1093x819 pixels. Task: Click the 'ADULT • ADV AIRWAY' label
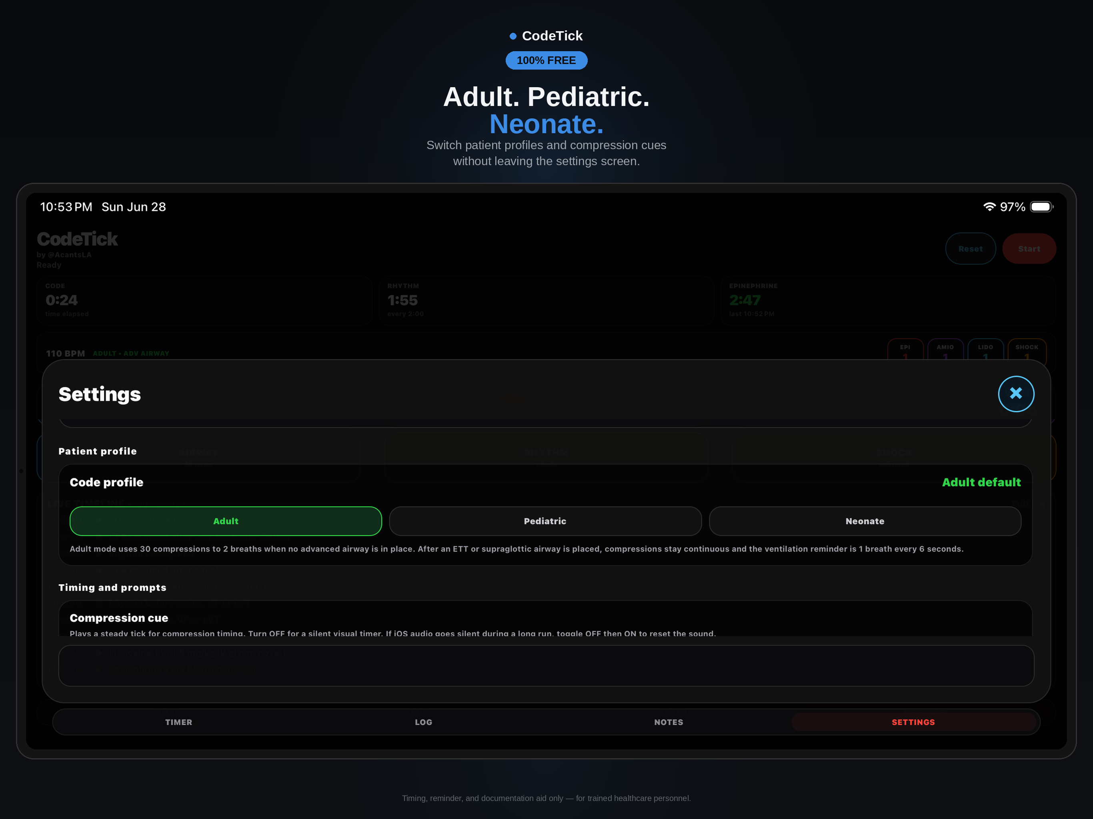[x=131, y=354]
